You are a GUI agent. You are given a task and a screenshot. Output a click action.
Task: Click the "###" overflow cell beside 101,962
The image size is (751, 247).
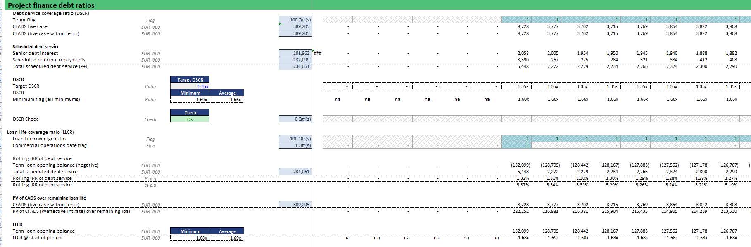[x=317, y=53]
